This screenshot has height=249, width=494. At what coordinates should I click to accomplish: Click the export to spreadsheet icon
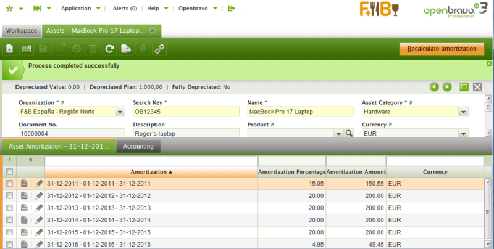click(126, 49)
